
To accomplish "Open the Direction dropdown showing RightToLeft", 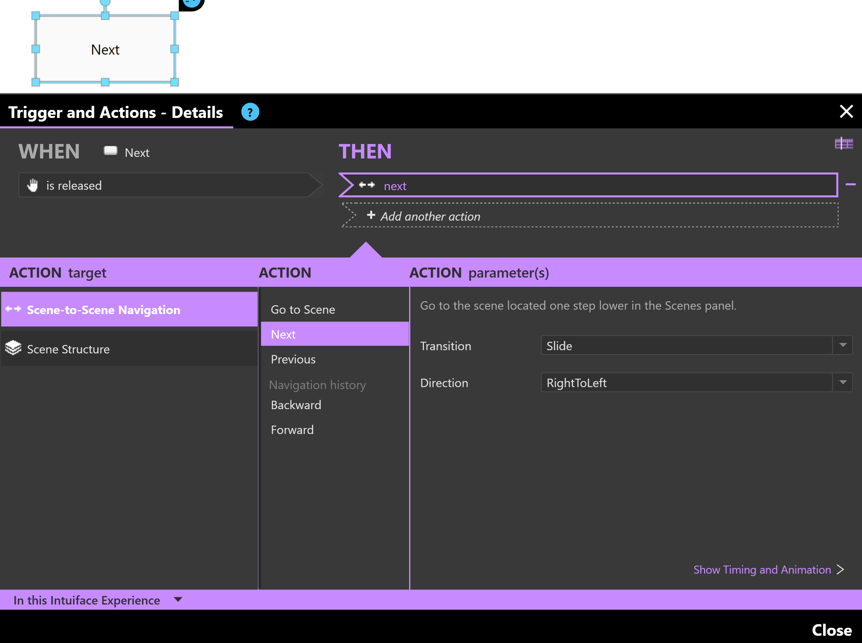I will tap(697, 383).
